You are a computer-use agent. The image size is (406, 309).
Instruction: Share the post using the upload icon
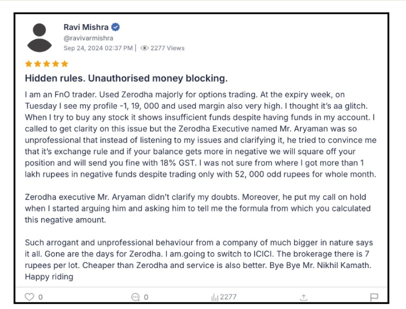point(303,296)
